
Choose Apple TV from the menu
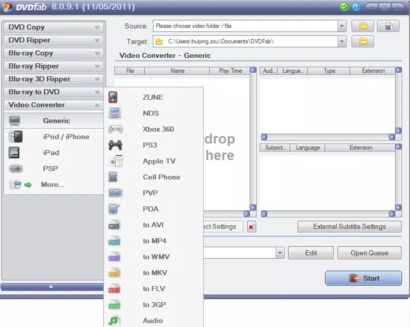click(153, 161)
